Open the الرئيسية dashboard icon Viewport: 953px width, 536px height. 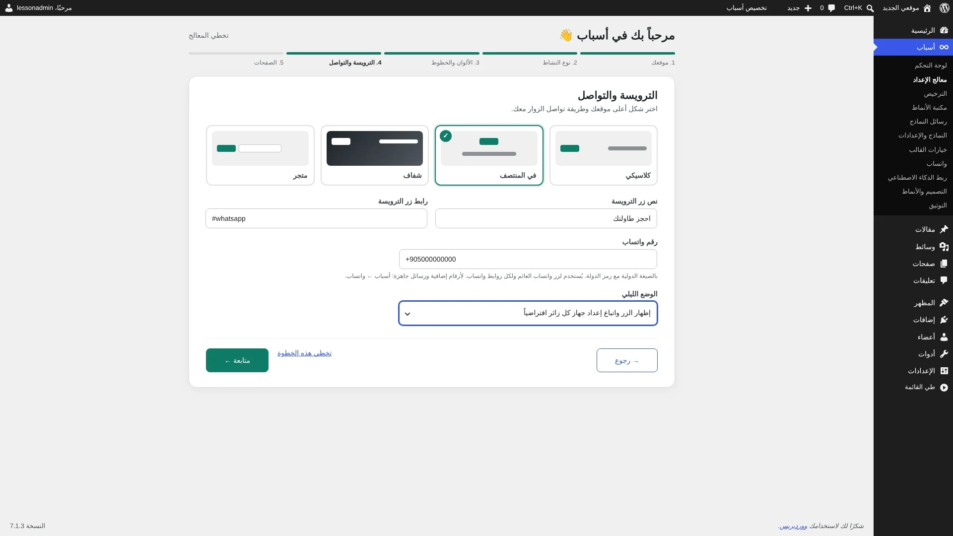(944, 30)
